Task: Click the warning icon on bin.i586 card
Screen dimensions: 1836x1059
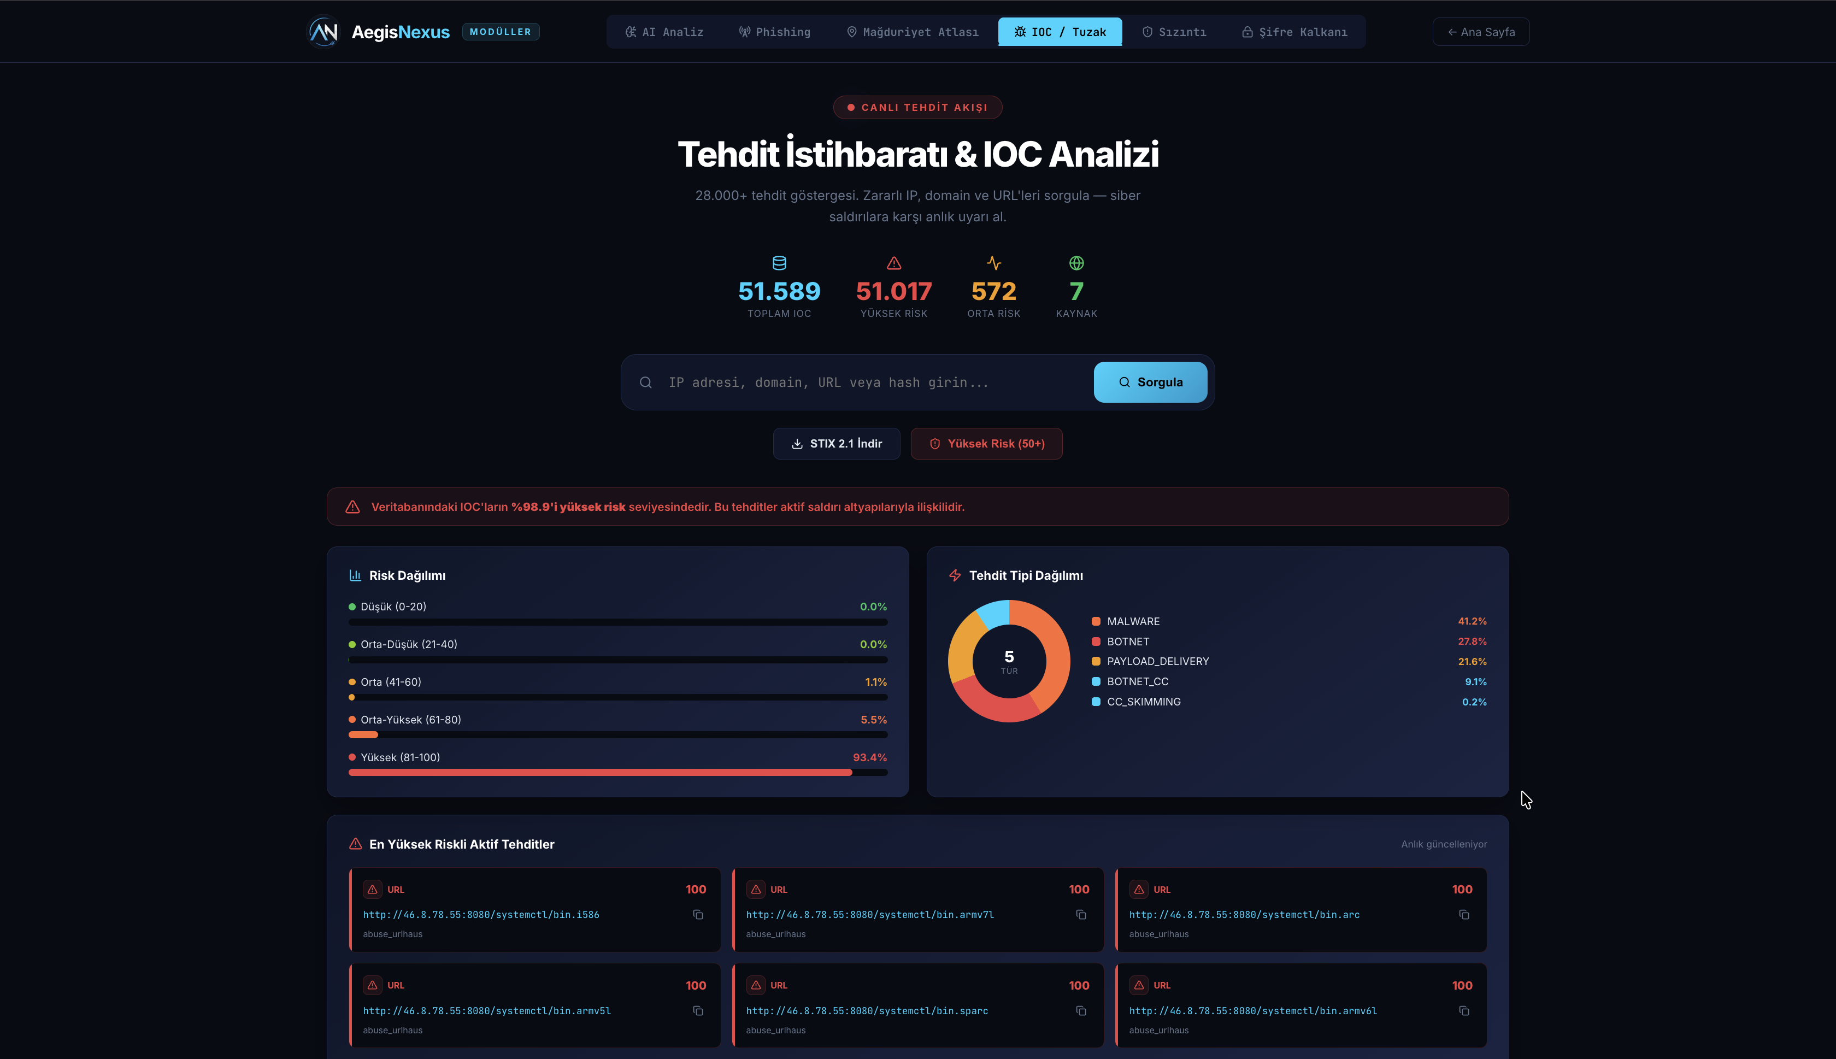Action: (373, 890)
